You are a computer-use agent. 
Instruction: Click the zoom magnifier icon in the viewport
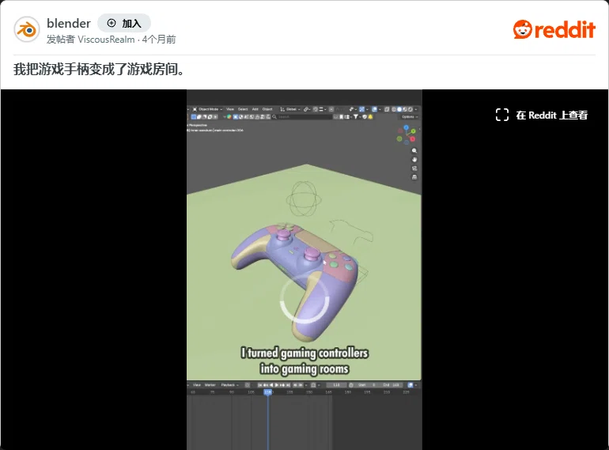tap(414, 150)
